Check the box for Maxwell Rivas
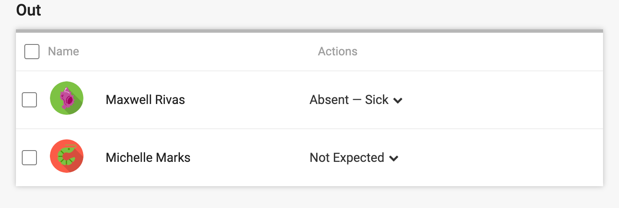 (29, 100)
